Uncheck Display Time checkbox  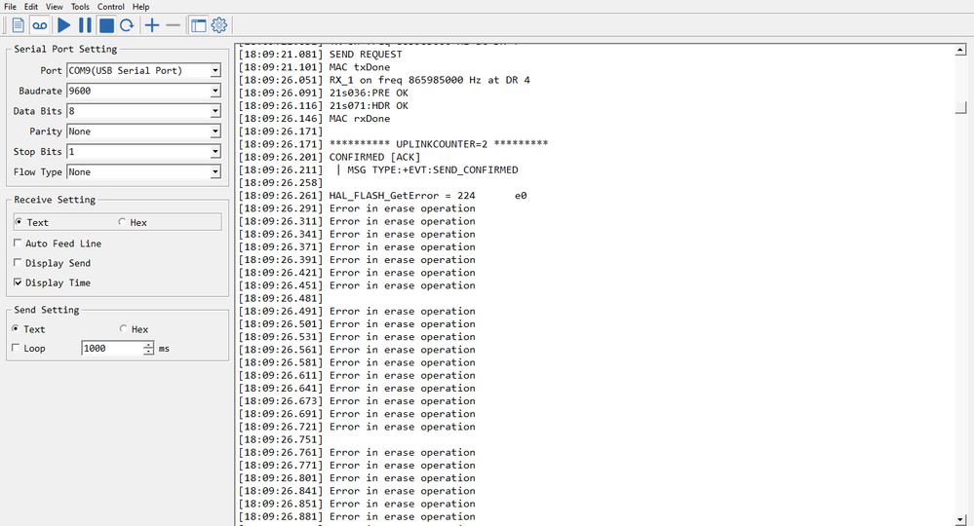18,282
